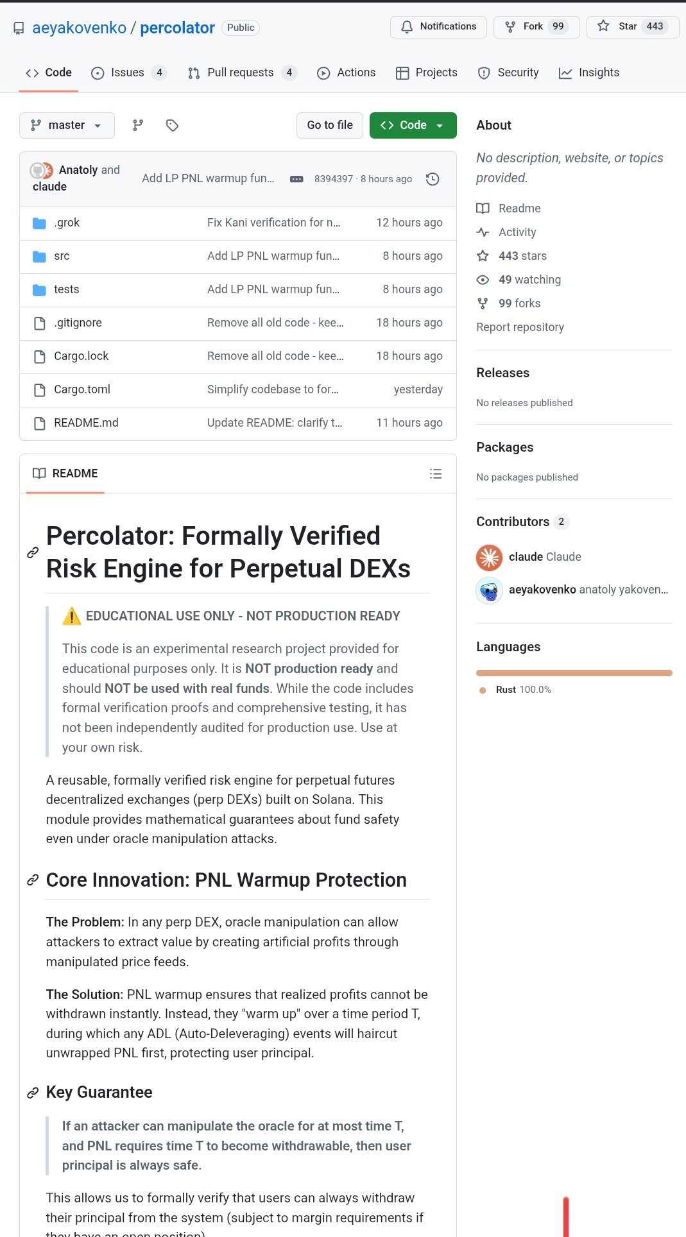Open the tags icon
This screenshot has height=1237, width=686.
point(172,125)
